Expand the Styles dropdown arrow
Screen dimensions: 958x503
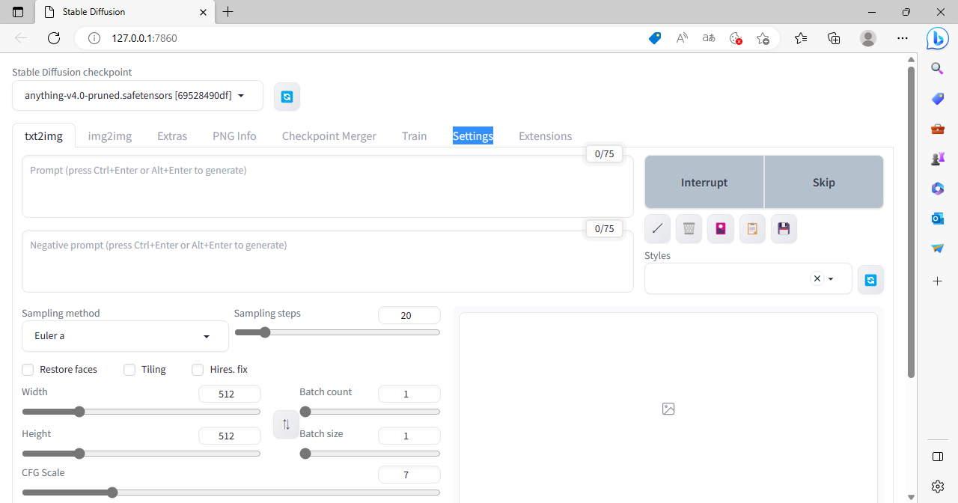pyautogui.click(x=831, y=279)
